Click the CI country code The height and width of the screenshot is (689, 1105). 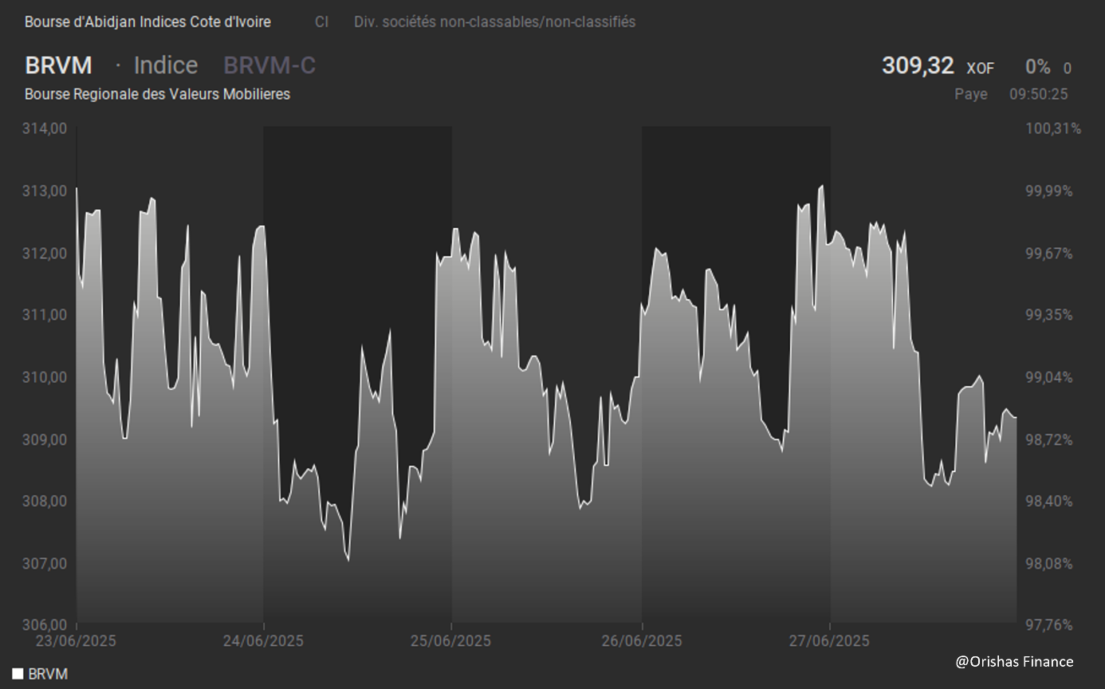321,22
